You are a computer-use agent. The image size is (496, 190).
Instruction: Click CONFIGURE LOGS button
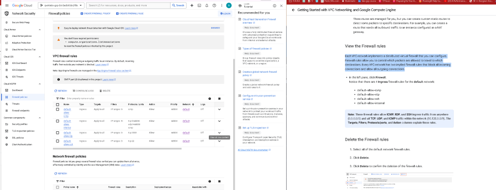click(x=83, y=91)
